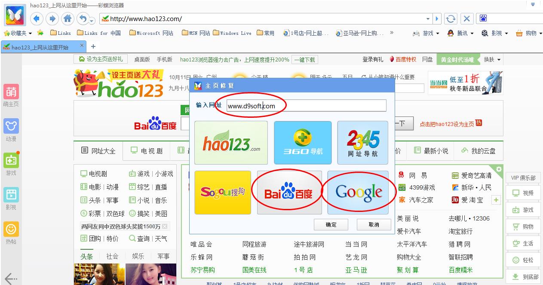Image resolution: width=543 pixels, height=285 pixels.
Task: Go to the home page icon
Action: 67,18
